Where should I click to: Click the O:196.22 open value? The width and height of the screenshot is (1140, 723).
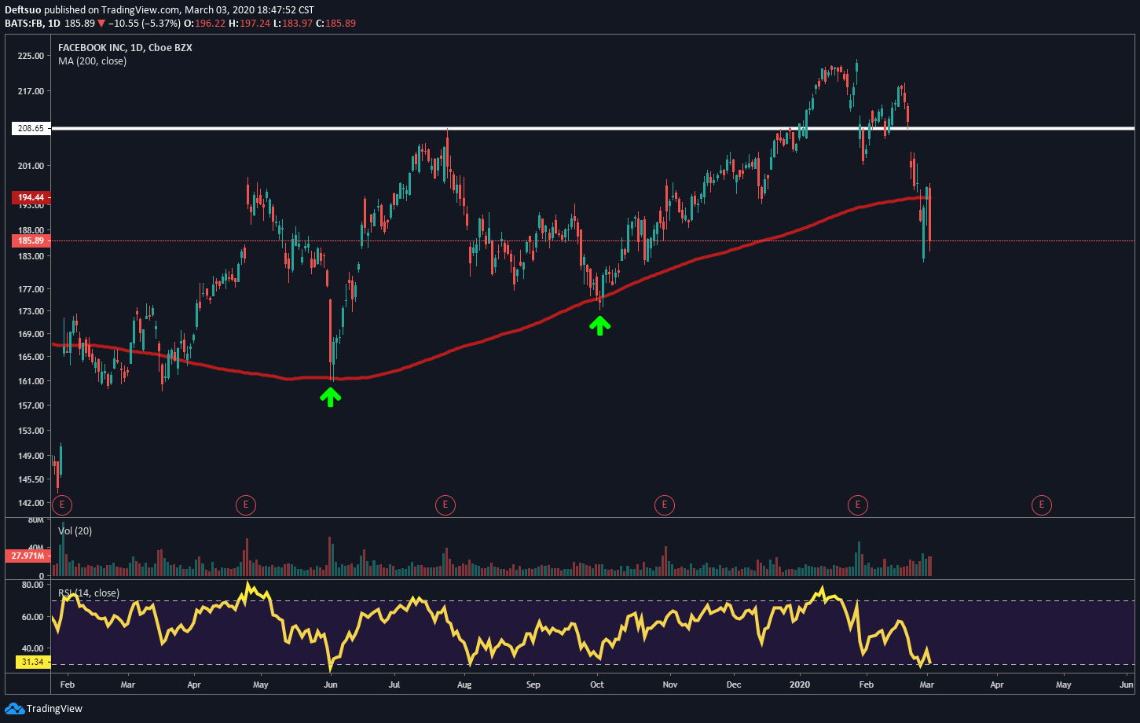pyautogui.click(x=204, y=24)
